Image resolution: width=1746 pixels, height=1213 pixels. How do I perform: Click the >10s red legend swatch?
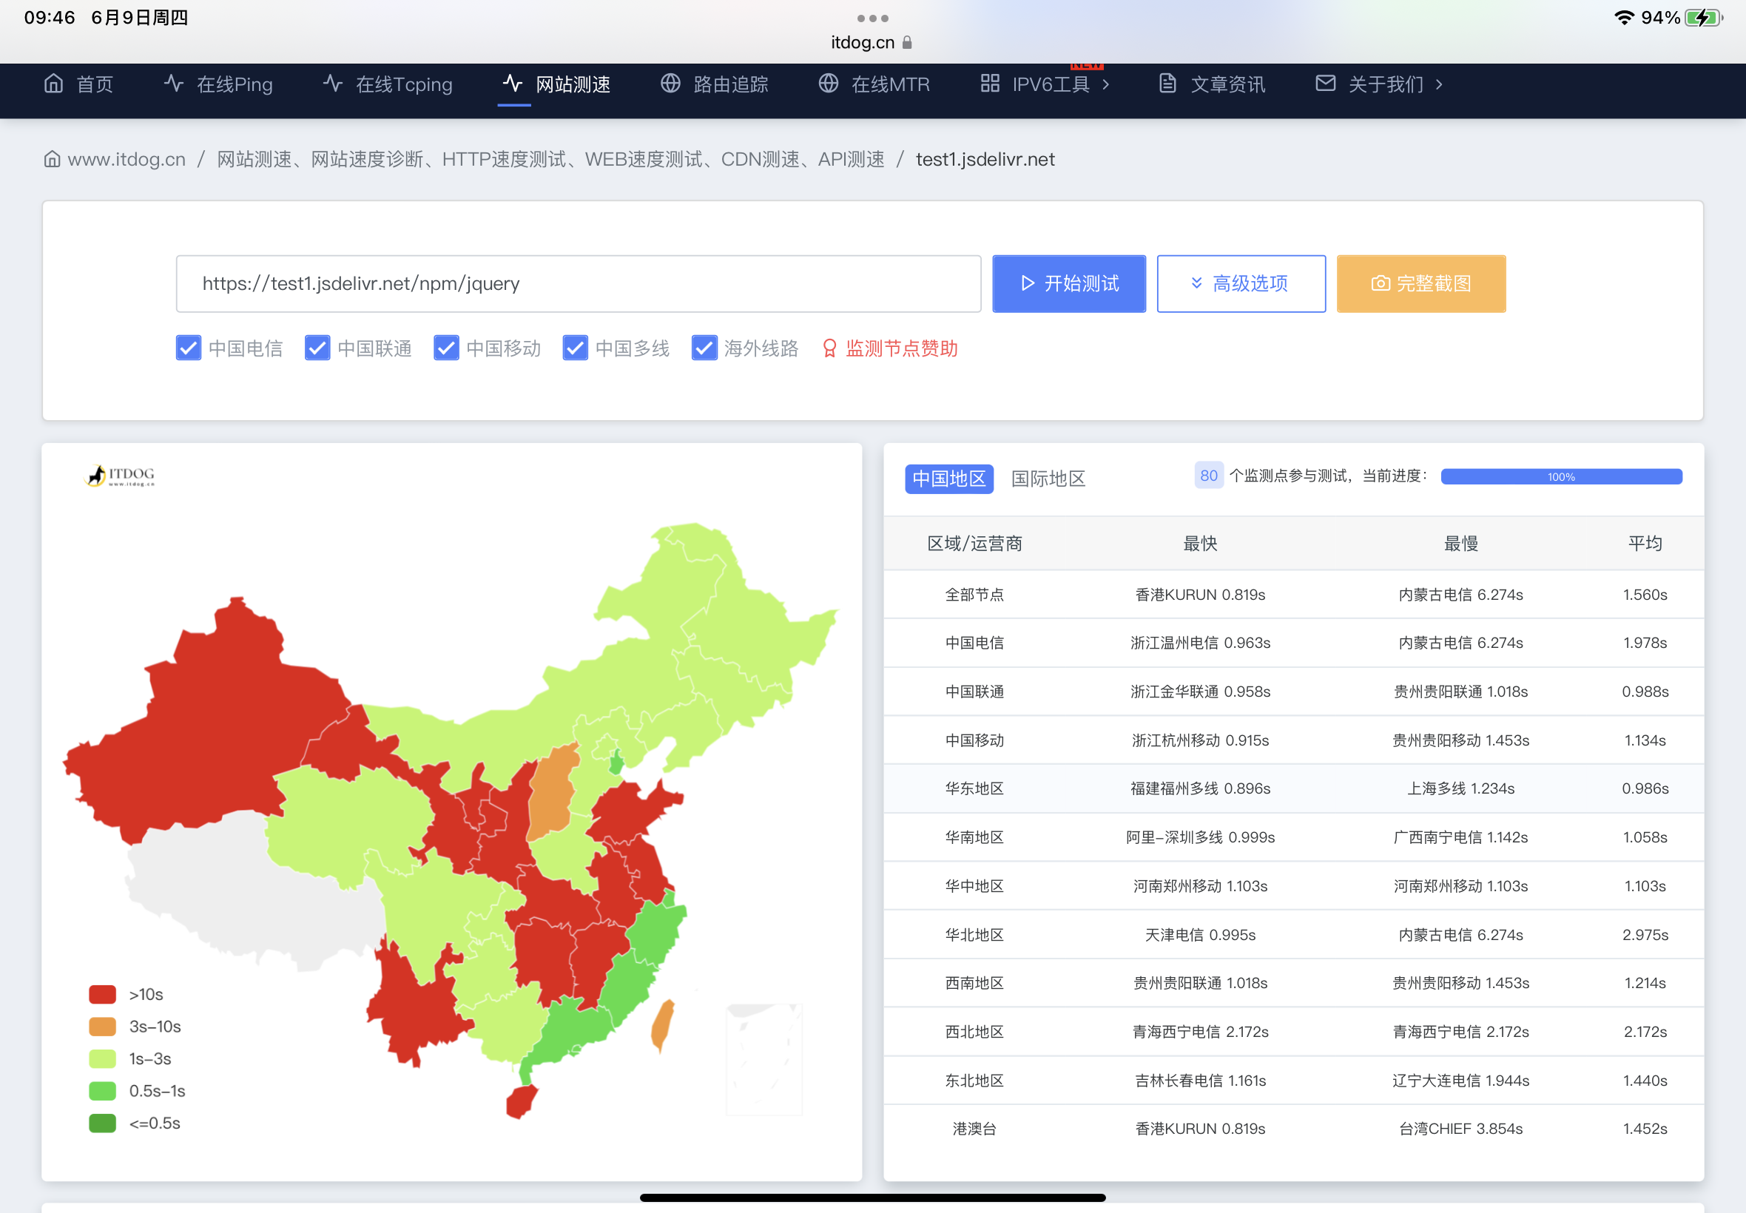102,994
